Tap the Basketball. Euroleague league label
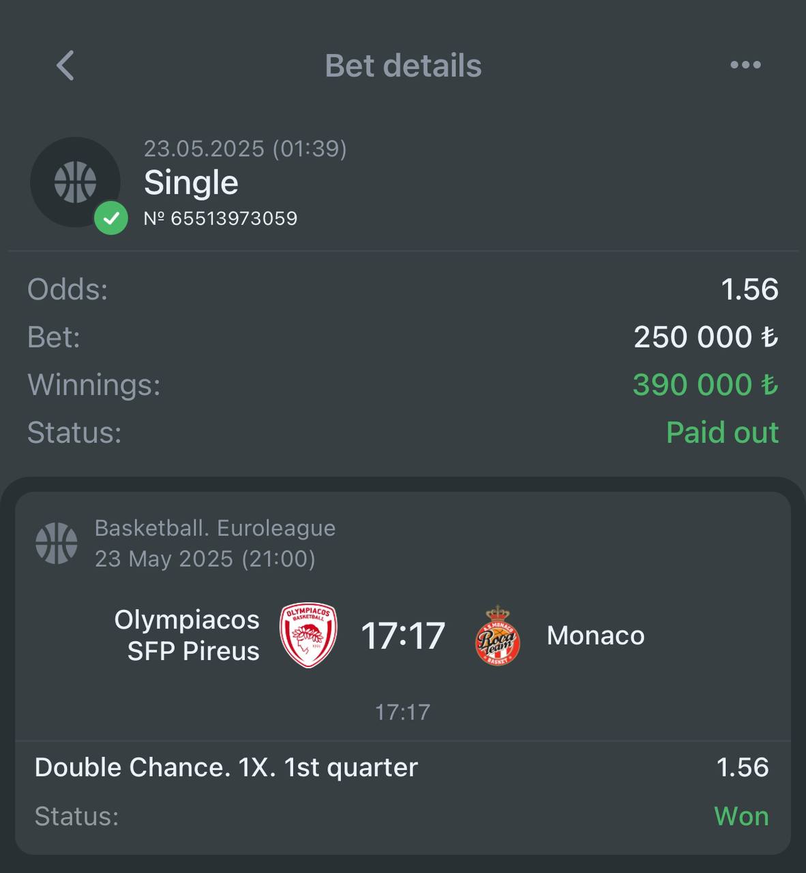The image size is (806, 873). pyautogui.click(x=215, y=528)
